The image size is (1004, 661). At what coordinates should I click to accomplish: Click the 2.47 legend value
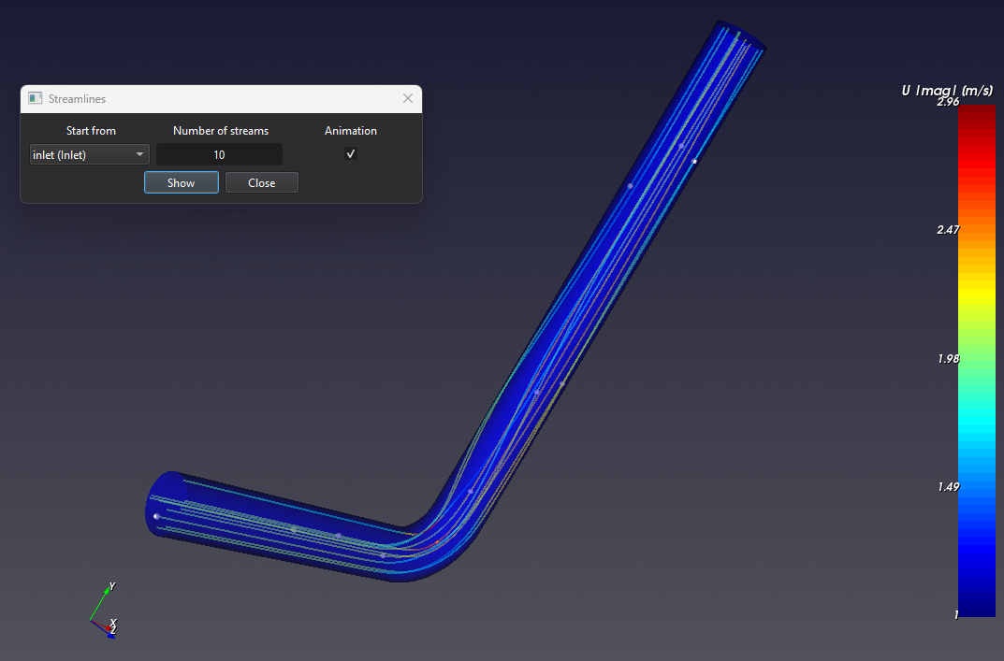click(x=948, y=229)
